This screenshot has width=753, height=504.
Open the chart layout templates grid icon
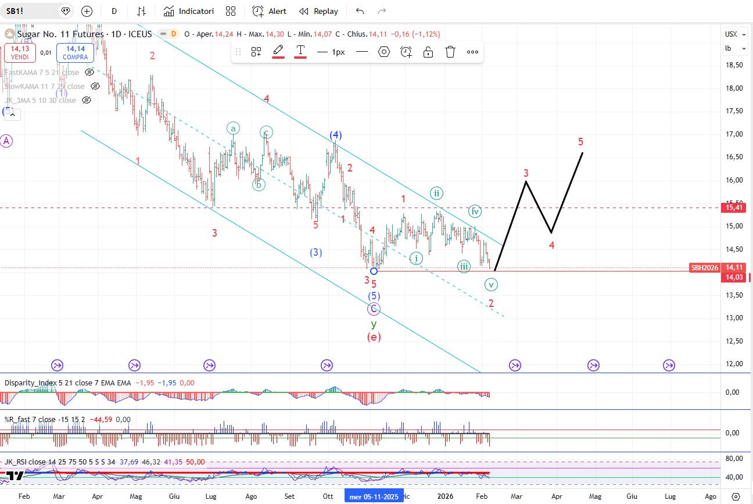tap(231, 11)
